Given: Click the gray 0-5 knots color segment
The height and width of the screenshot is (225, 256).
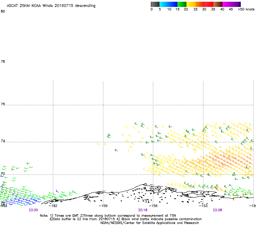Looking at the screenshot, I should coord(155,4).
